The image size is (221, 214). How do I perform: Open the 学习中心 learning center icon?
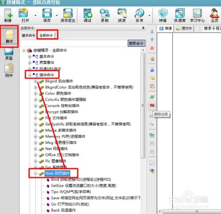(x=197, y=13)
